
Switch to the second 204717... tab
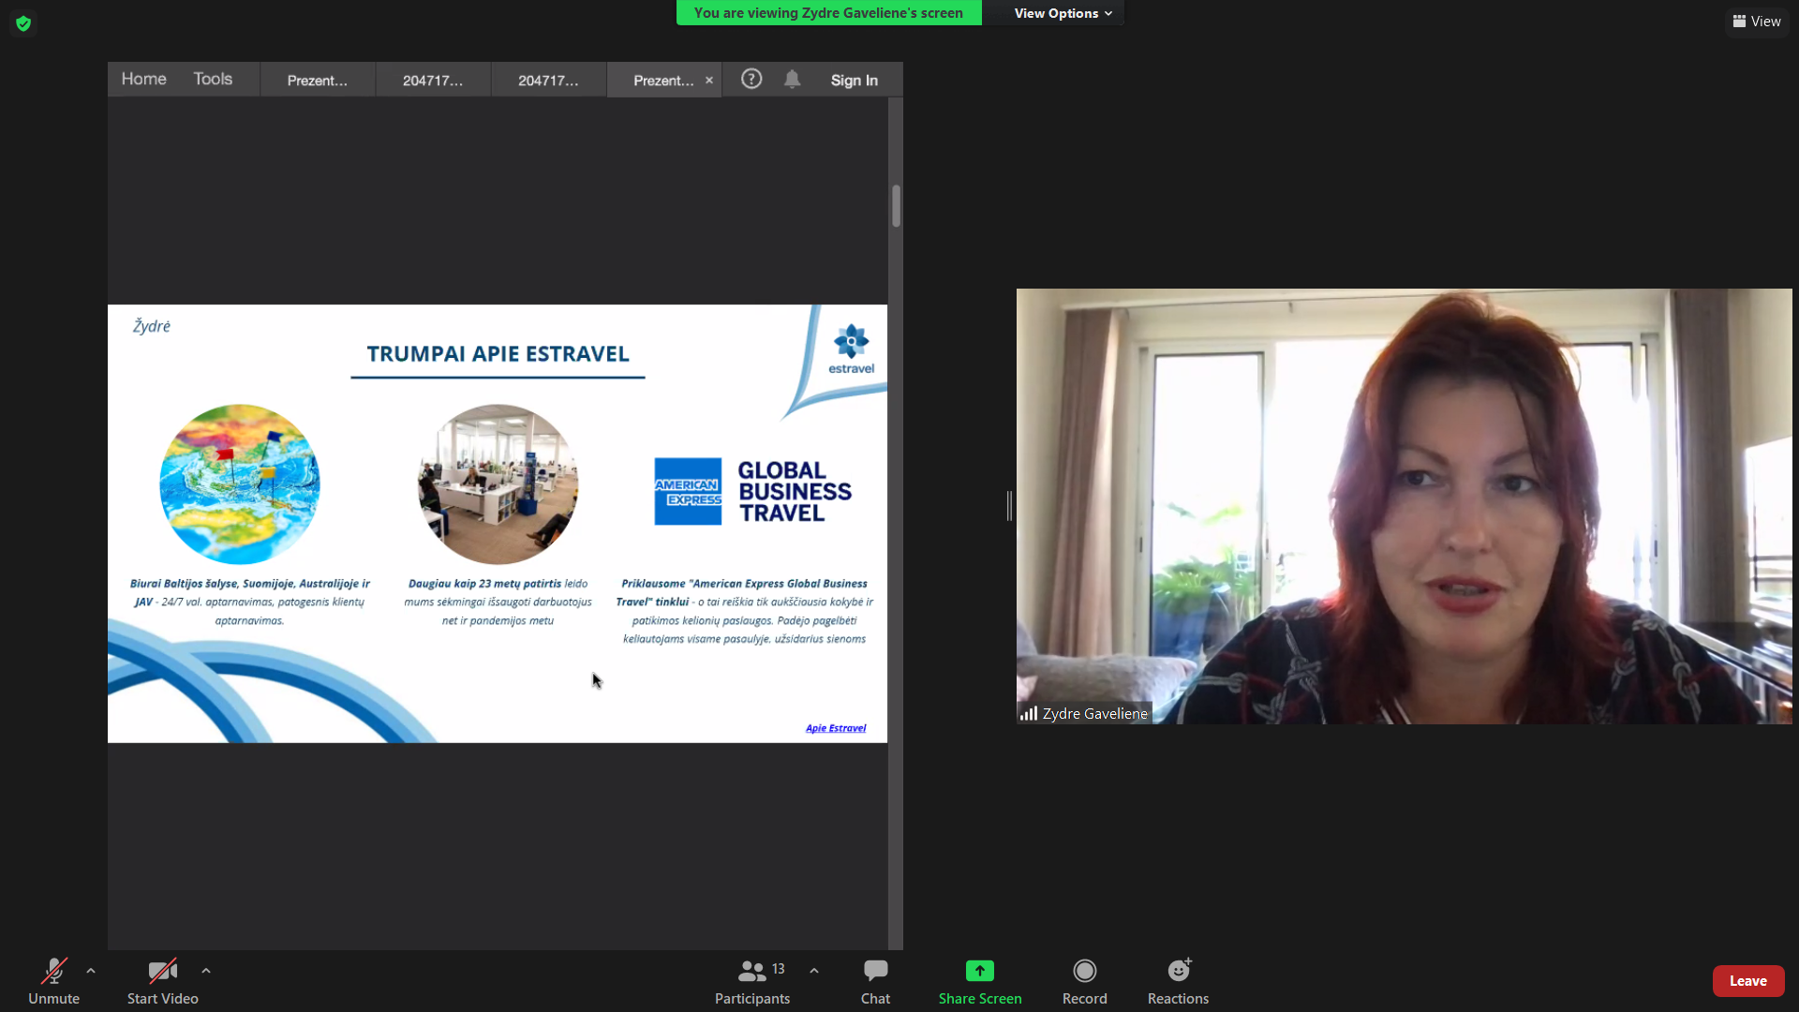click(x=548, y=81)
